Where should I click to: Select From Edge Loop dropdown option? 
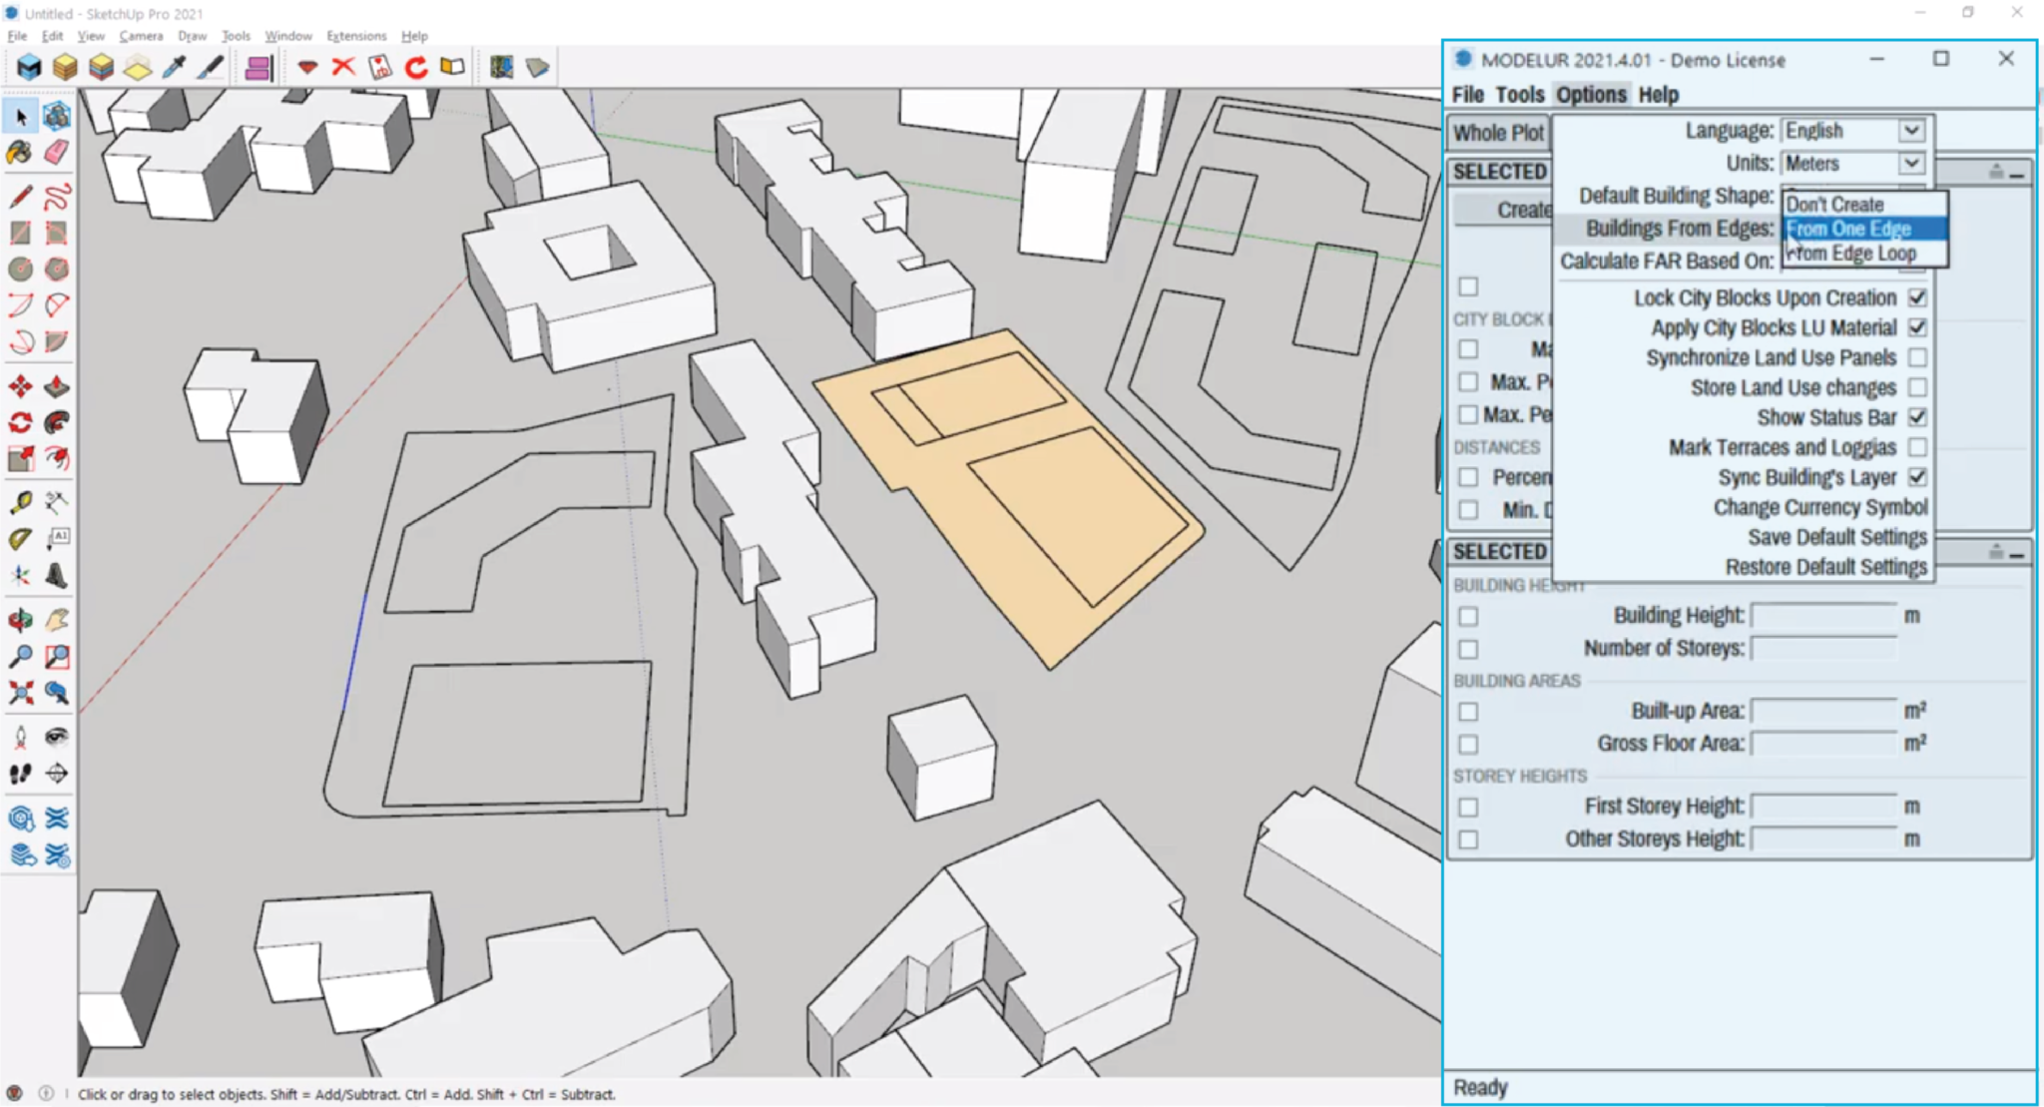point(1856,254)
